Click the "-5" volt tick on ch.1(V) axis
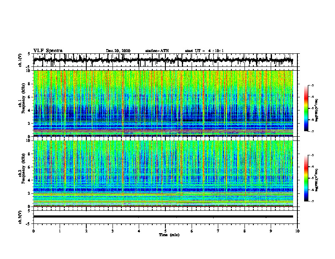 tap(28, 67)
